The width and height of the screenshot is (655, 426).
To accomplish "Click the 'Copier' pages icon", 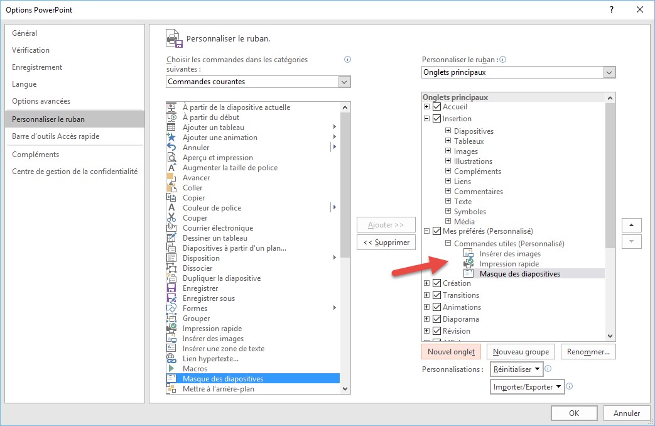I will tap(171, 197).
